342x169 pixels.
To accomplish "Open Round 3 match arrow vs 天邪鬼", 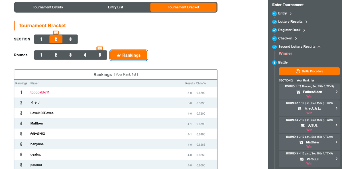I will (337, 125).
